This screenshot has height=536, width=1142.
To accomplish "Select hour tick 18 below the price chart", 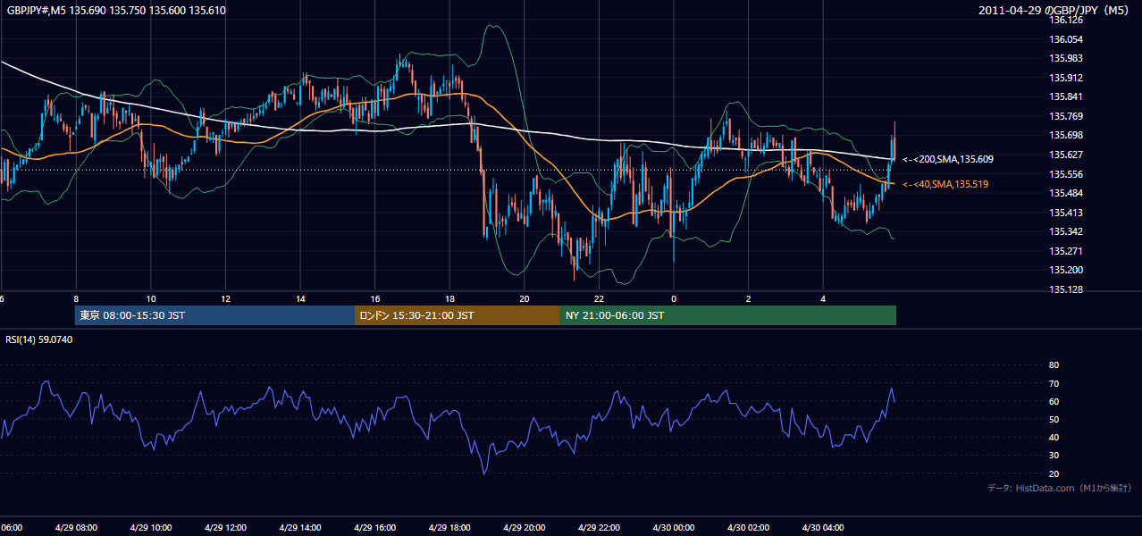I will 449,299.
